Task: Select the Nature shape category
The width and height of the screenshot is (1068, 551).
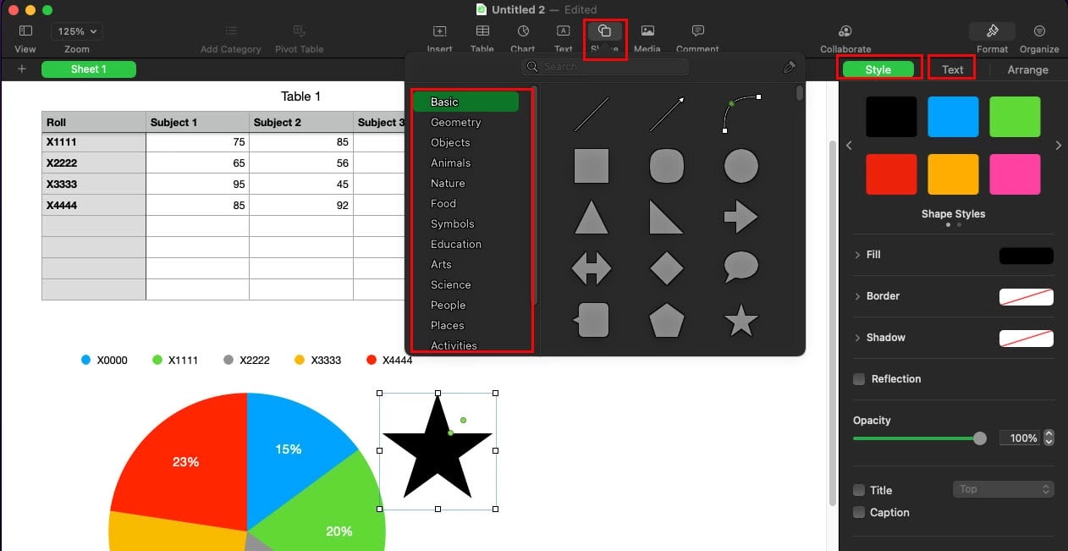Action: click(448, 183)
